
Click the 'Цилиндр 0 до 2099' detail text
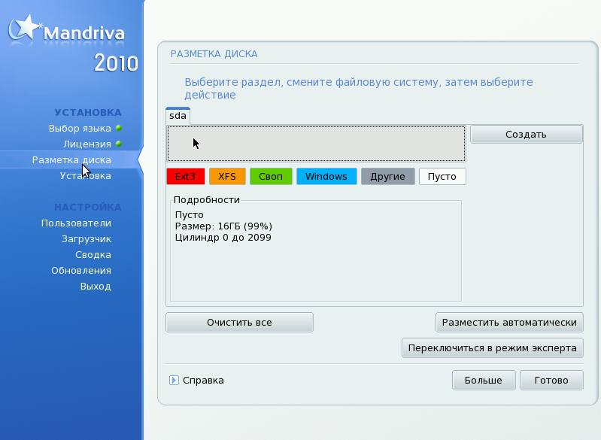[x=223, y=238]
